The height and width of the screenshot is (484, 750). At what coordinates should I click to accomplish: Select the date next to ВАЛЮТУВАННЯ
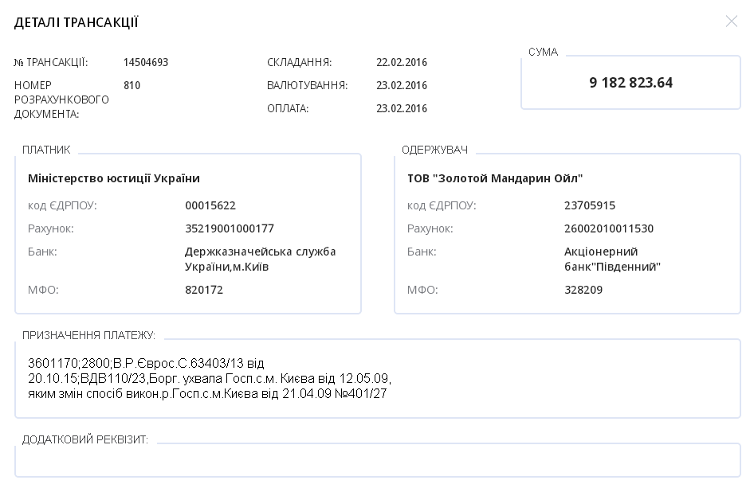tap(402, 86)
